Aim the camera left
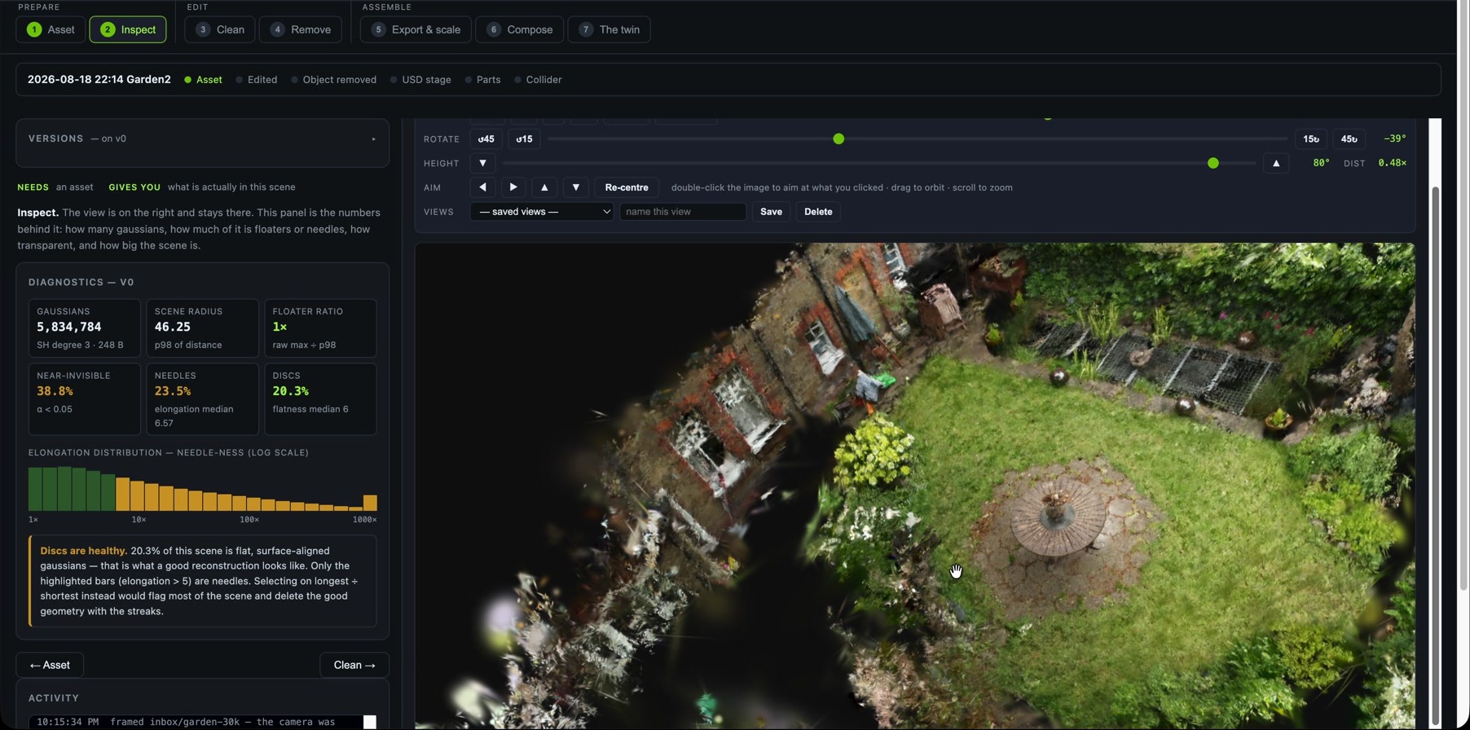Viewport: 1470px width, 730px height. (482, 187)
